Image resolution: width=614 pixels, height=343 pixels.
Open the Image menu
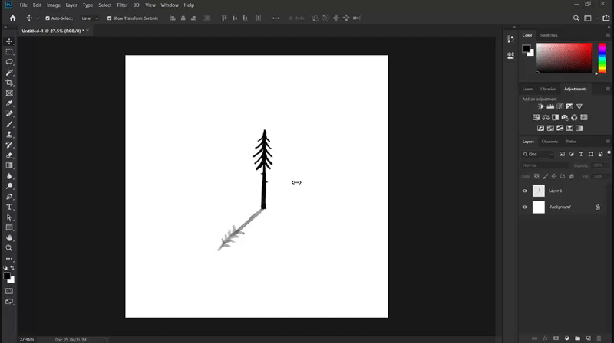(54, 5)
